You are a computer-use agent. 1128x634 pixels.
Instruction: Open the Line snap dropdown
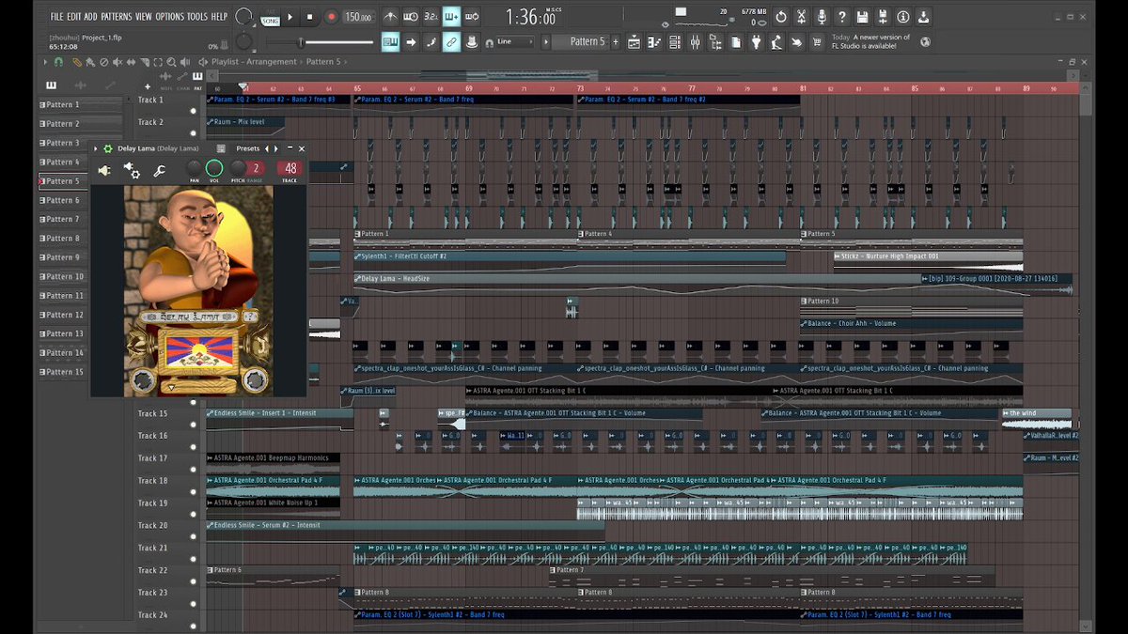514,41
